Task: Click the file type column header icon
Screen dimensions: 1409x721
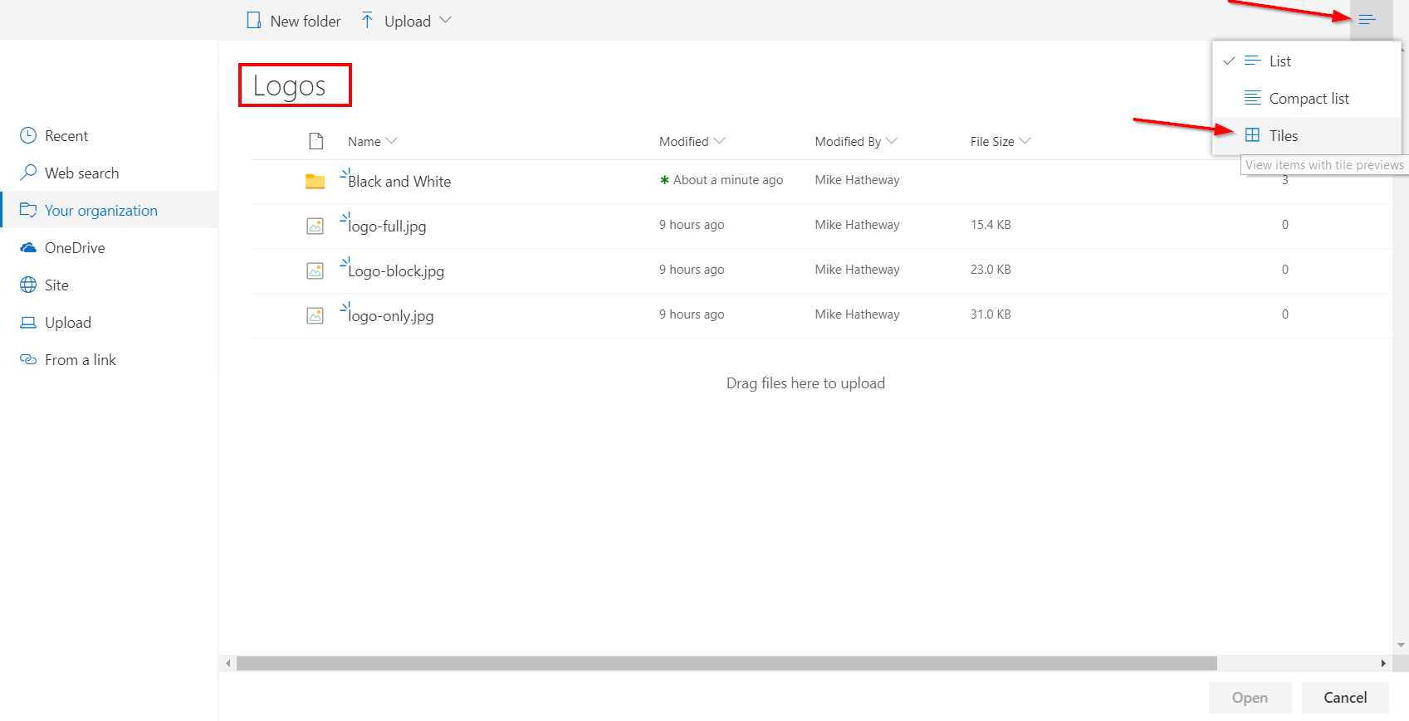Action: click(316, 141)
